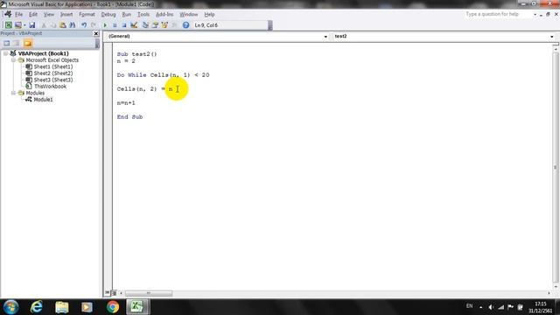This screenshot has width=560, height=315.
Task: Click the View Code icon in Project panel
Action: tap(7, 43)
